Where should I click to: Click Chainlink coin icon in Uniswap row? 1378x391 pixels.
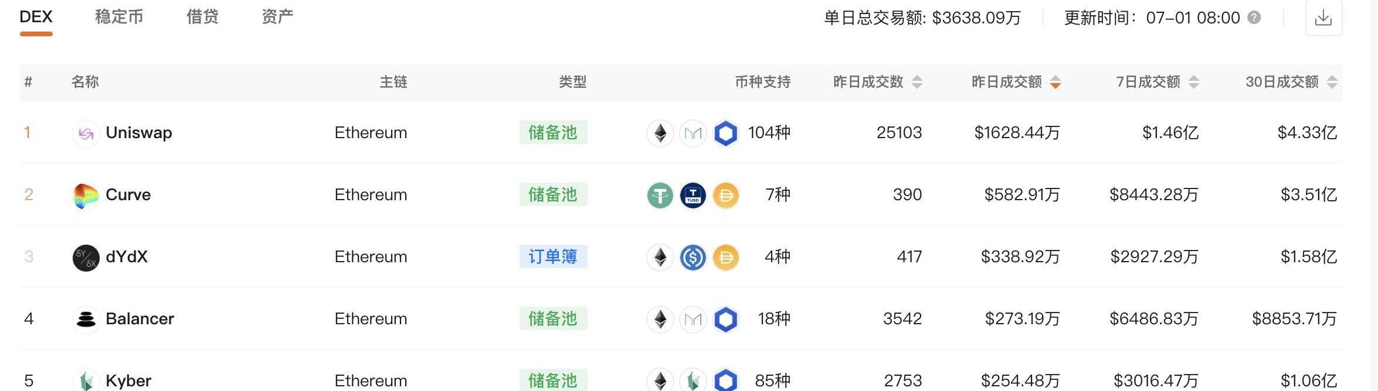pos(726,133)
